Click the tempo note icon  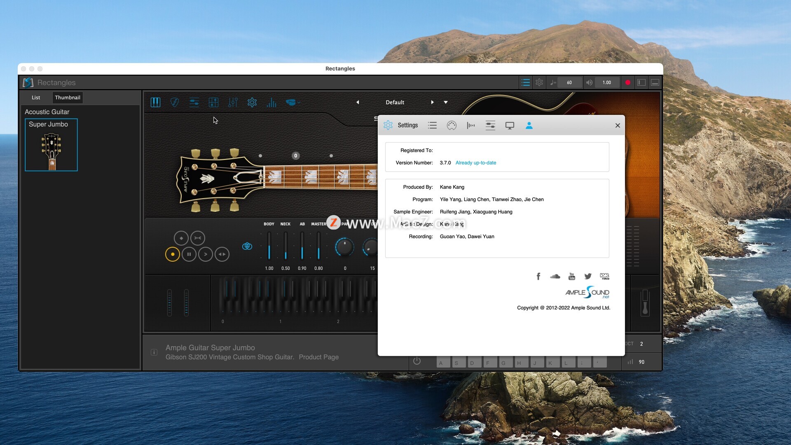click(x=553, y=82)
